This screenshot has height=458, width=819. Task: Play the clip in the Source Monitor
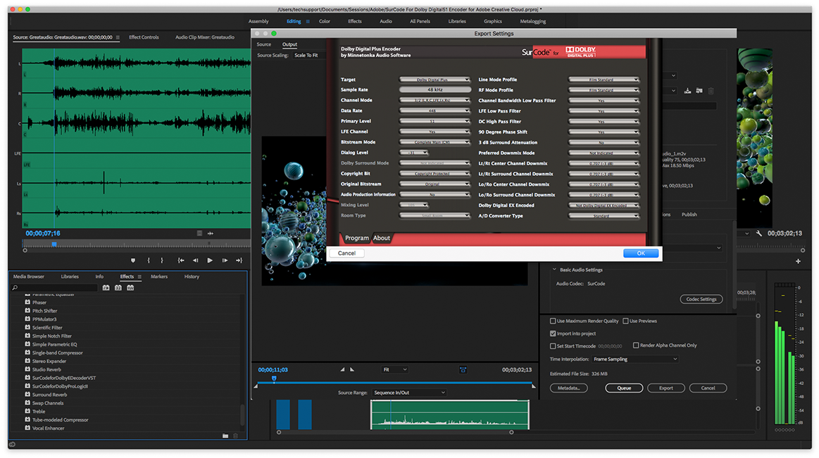(x=210, y=260)
